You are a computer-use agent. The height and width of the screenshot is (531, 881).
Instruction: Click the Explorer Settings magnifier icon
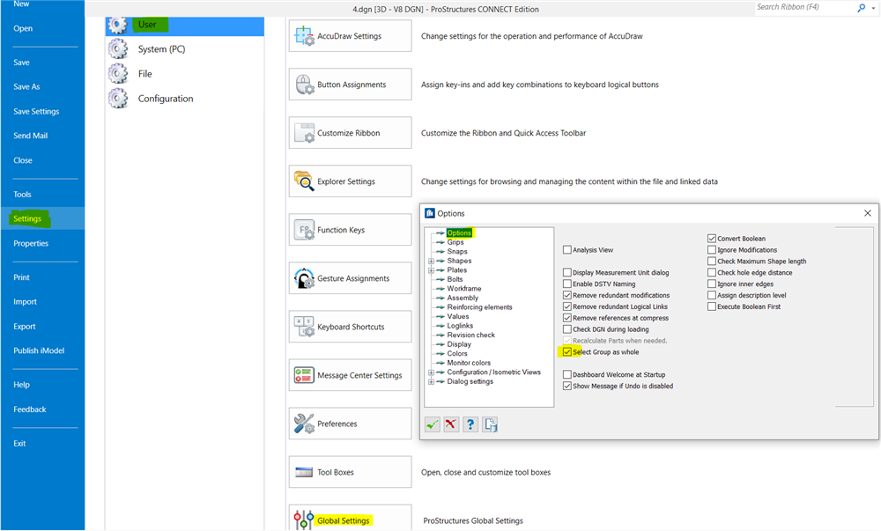pyautogui.click(x=304, y=181)
